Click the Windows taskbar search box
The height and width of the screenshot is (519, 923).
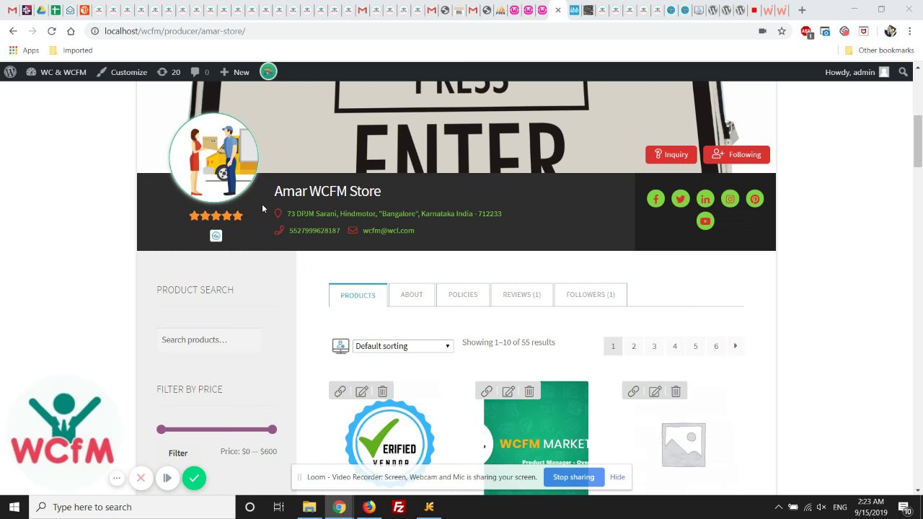[x=132, y=507]
